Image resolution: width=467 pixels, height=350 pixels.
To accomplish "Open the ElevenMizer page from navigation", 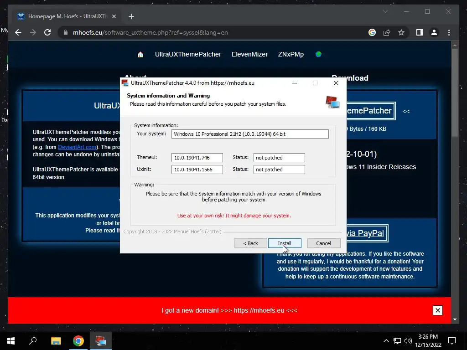I will (x=249, y=55).
